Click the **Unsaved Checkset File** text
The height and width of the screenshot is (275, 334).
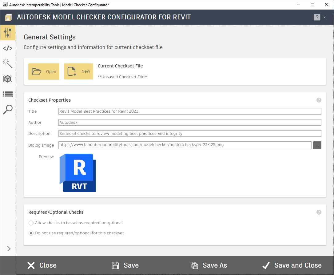point(123,77)
